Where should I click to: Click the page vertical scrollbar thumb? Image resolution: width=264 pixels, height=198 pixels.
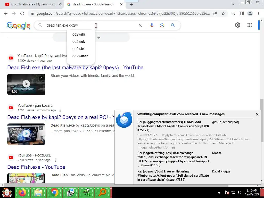262,121
